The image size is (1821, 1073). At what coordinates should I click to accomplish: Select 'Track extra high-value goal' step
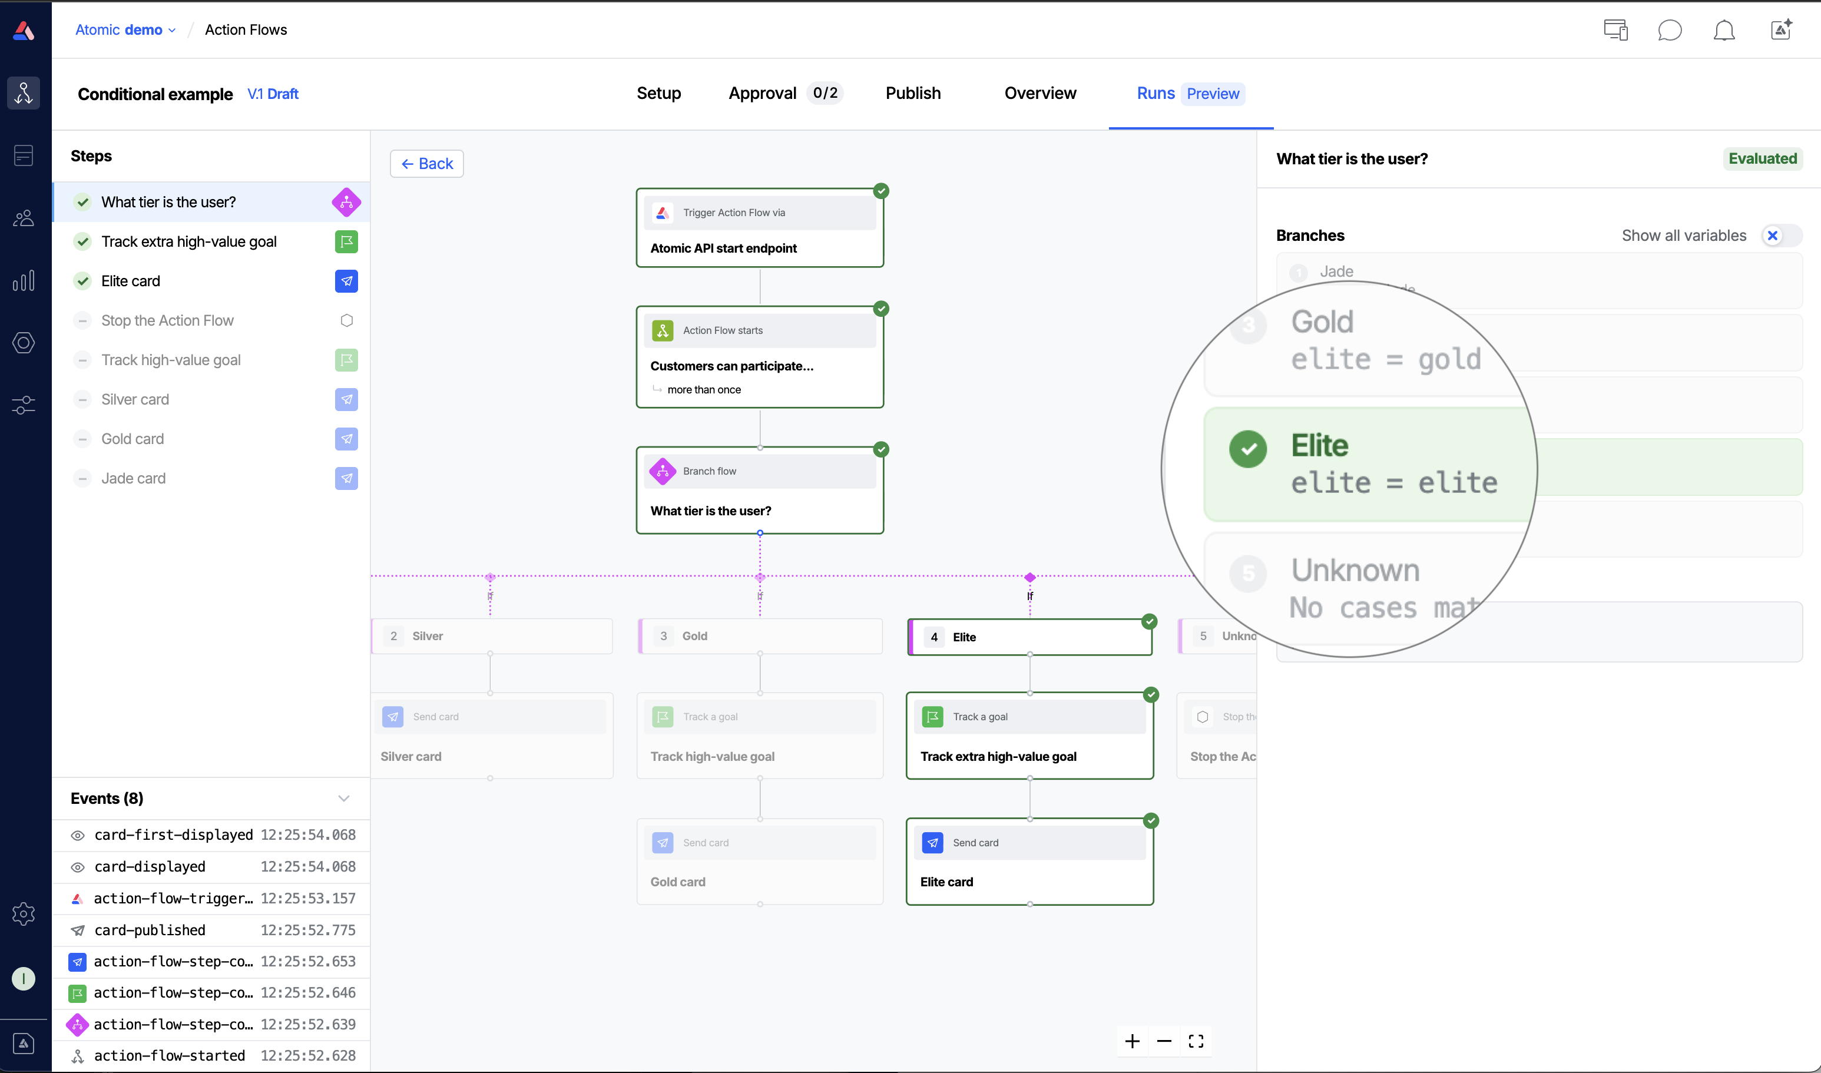click(x=188, y=241)
